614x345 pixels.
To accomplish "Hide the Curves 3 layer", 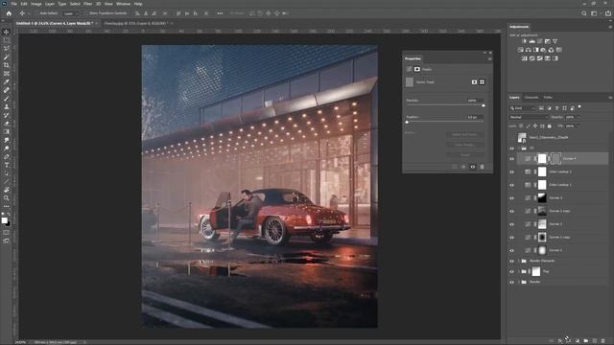I will (x=511, y=198).
